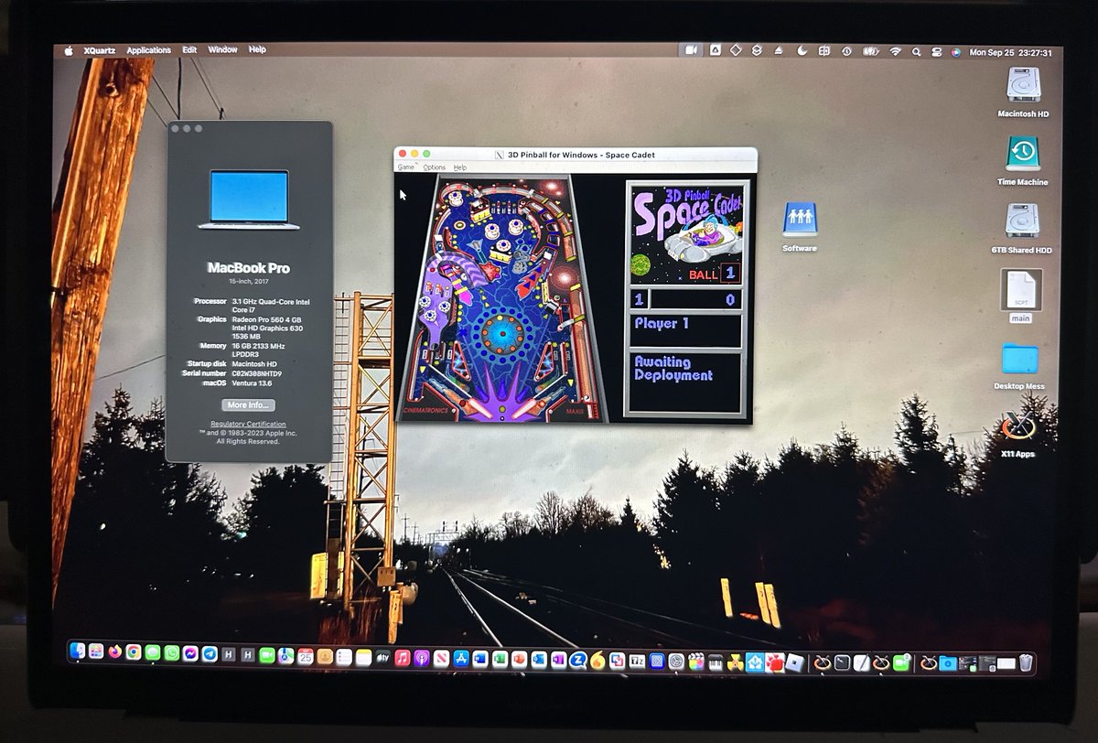This screenshot has height=743, width=1098.
Task: Open the Trash in the Dock
Action: (1025, 662)
